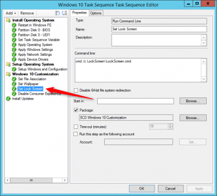
Task: Click green check icon beside Partition Disk 0 - BIOS
Action: pos(14,30)
